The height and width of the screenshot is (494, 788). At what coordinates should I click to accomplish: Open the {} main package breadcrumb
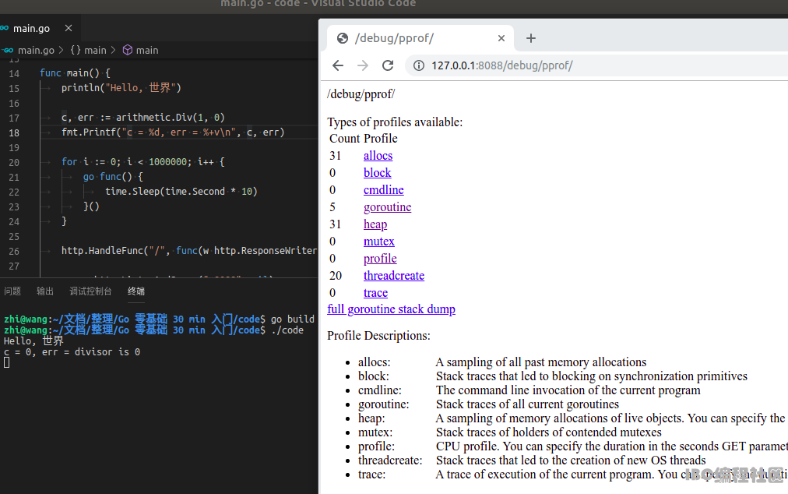(x=89, y=51)
